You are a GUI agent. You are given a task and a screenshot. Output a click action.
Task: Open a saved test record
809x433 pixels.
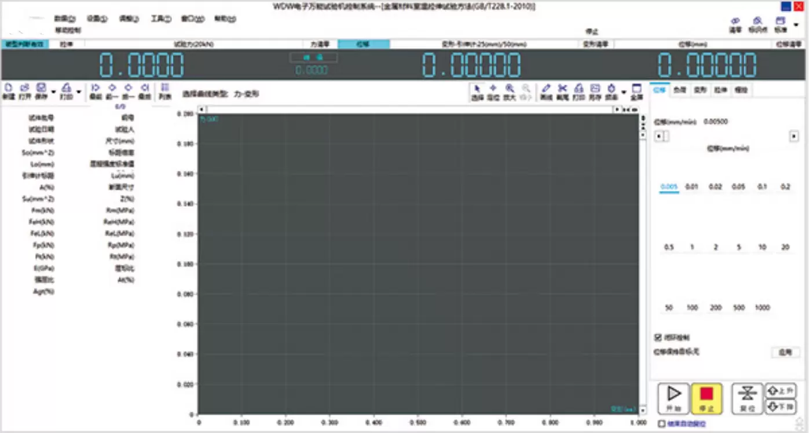(24, 90)
